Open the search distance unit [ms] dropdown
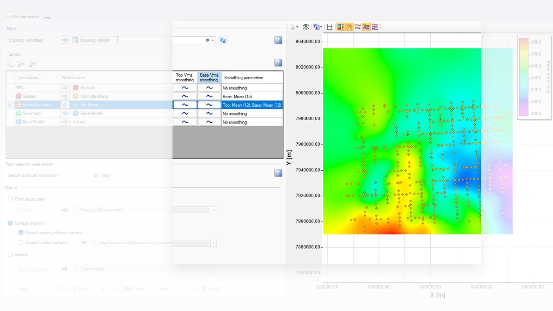Image resolution: width=553 pixels, height=311 pixels. click(112, 175)
